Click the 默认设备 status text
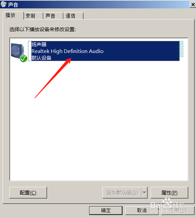Image resolution: width=196 pixels, height=218 pixels. [41, 58]
